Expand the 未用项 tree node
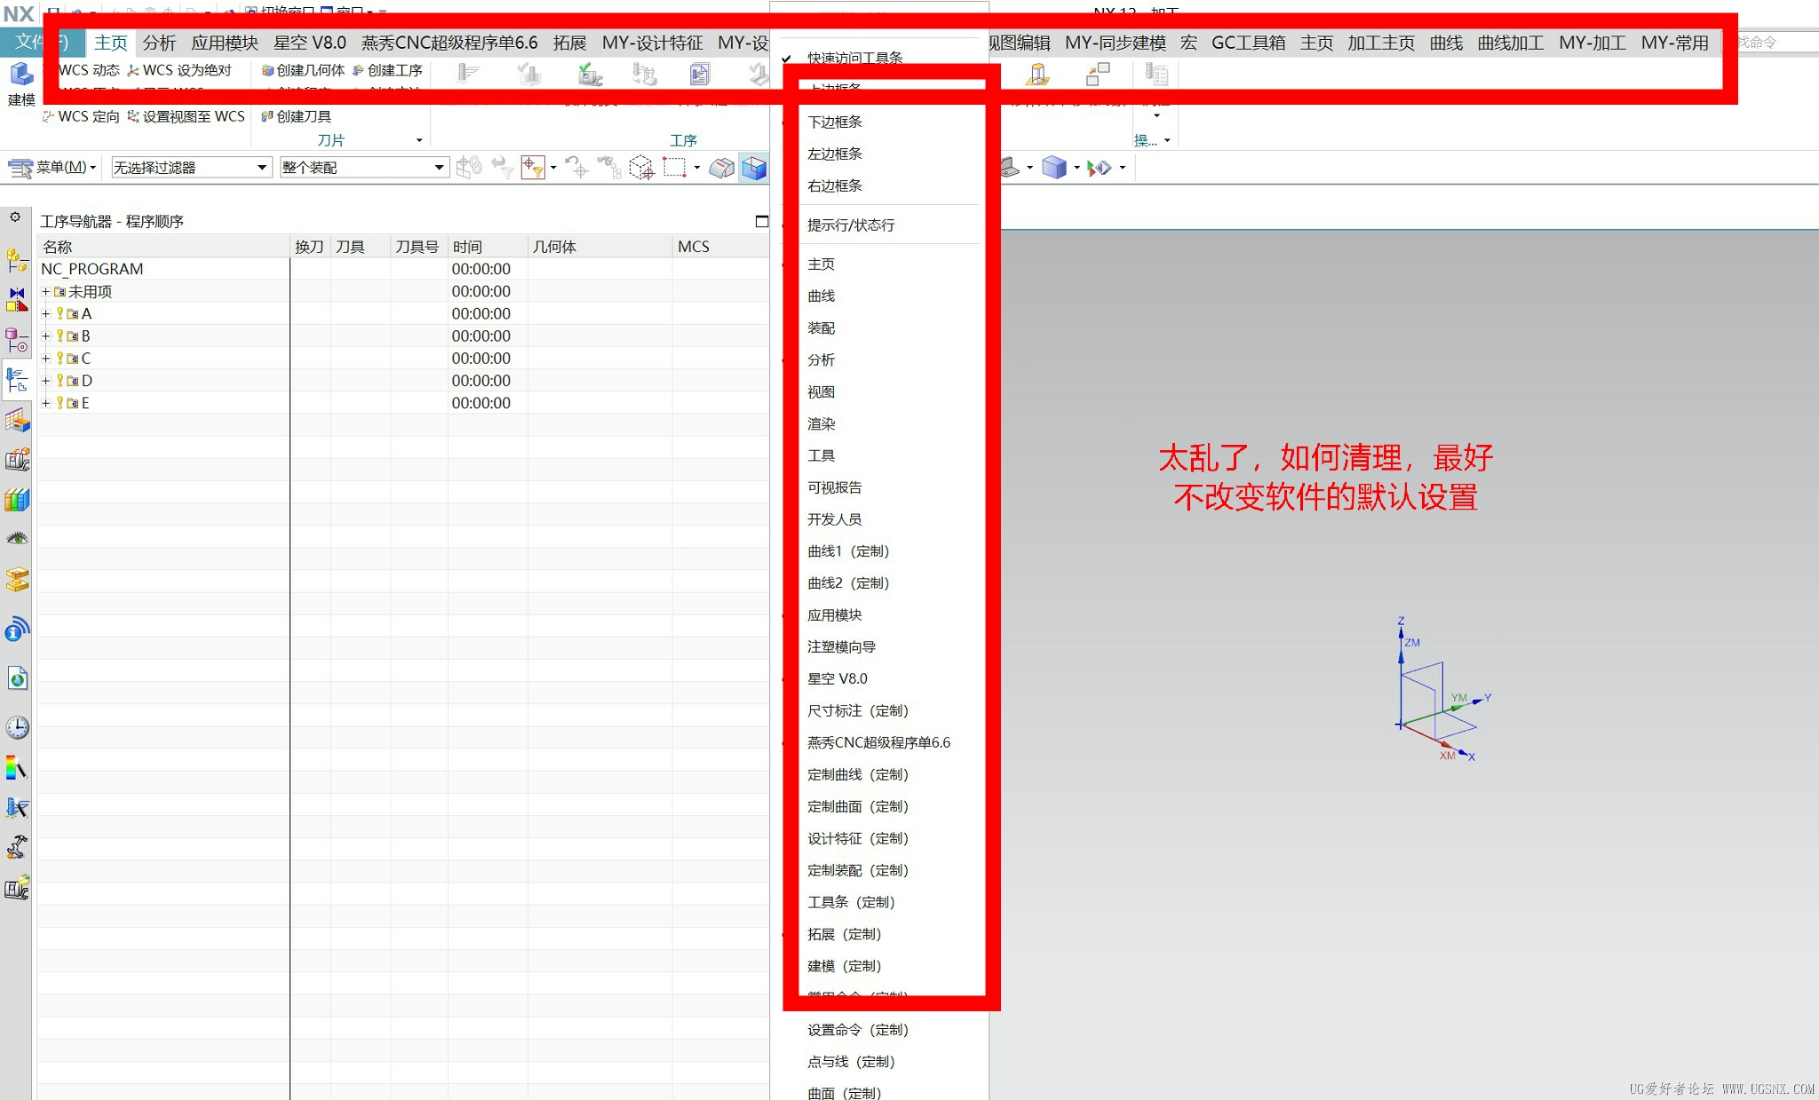Screen dimensions: 1819x1100 click(45, 291)
